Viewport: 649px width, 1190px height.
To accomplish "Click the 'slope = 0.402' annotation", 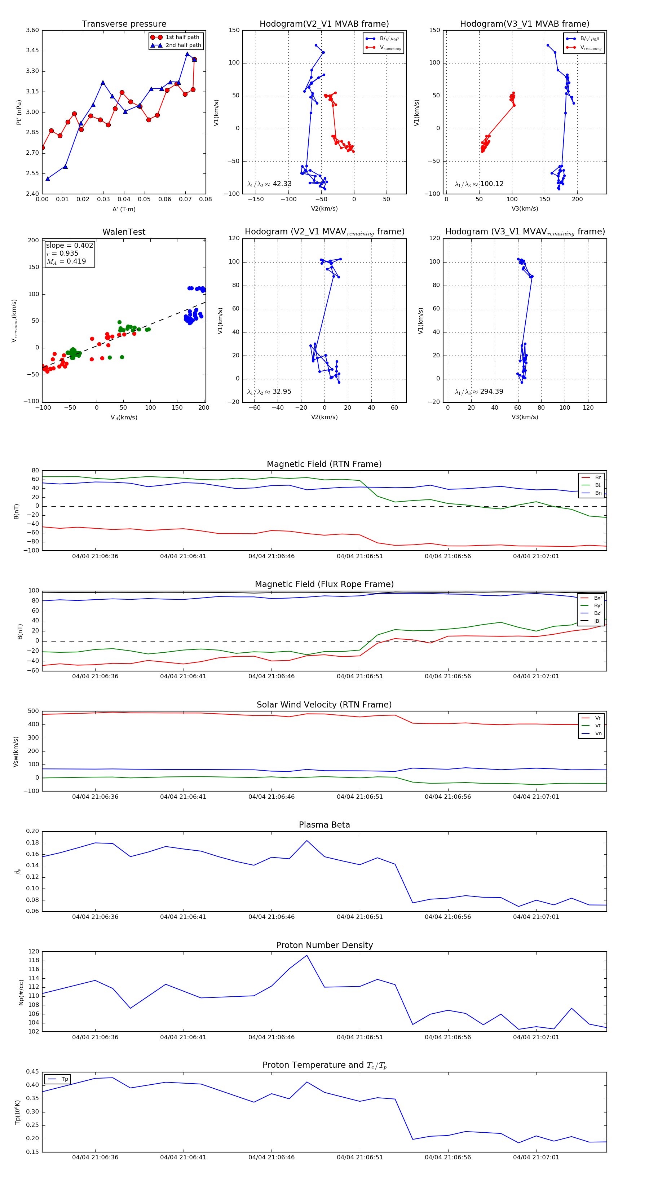I will [x=69, y=245].
